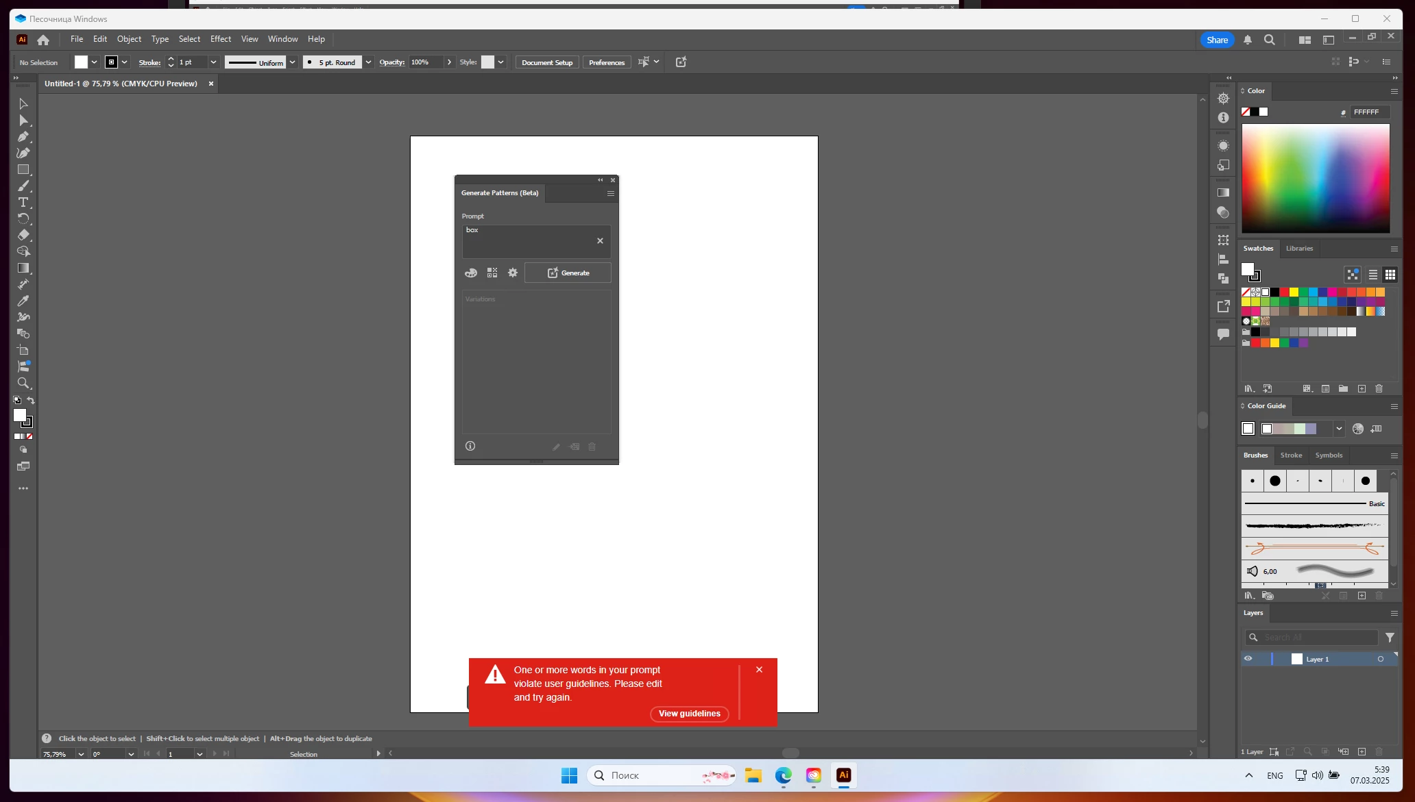
Task: Pick the red swatch in Swatches panel
Action: (1284, 292)
